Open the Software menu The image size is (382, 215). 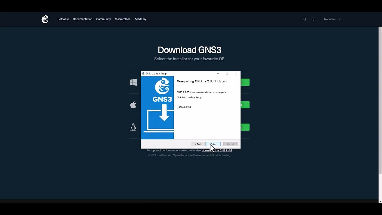[x=63, y=19]
